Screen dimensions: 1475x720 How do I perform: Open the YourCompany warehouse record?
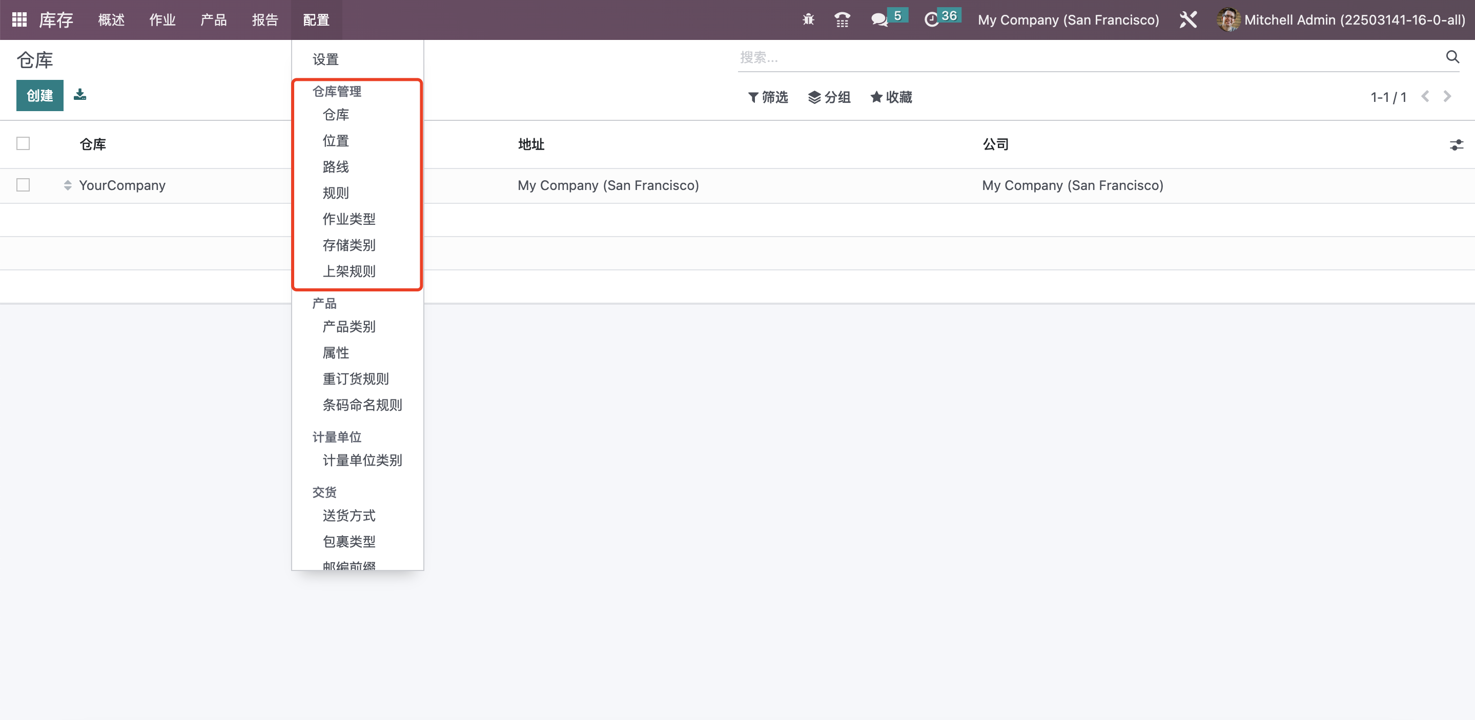pyautogui.click(x=122, y=185)
